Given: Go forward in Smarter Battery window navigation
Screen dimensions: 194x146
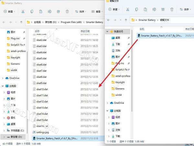Looking at the screenshot, I should tap(10, 22).
